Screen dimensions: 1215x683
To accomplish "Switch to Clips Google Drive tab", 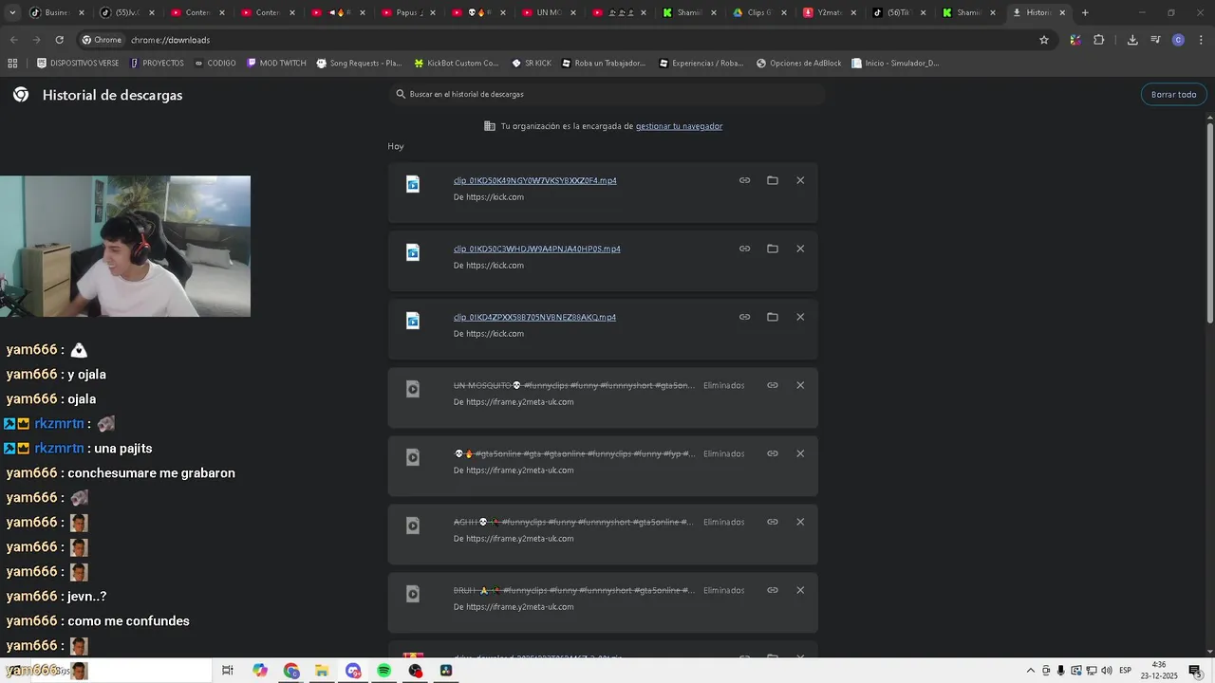I will (x=762, y=12).
